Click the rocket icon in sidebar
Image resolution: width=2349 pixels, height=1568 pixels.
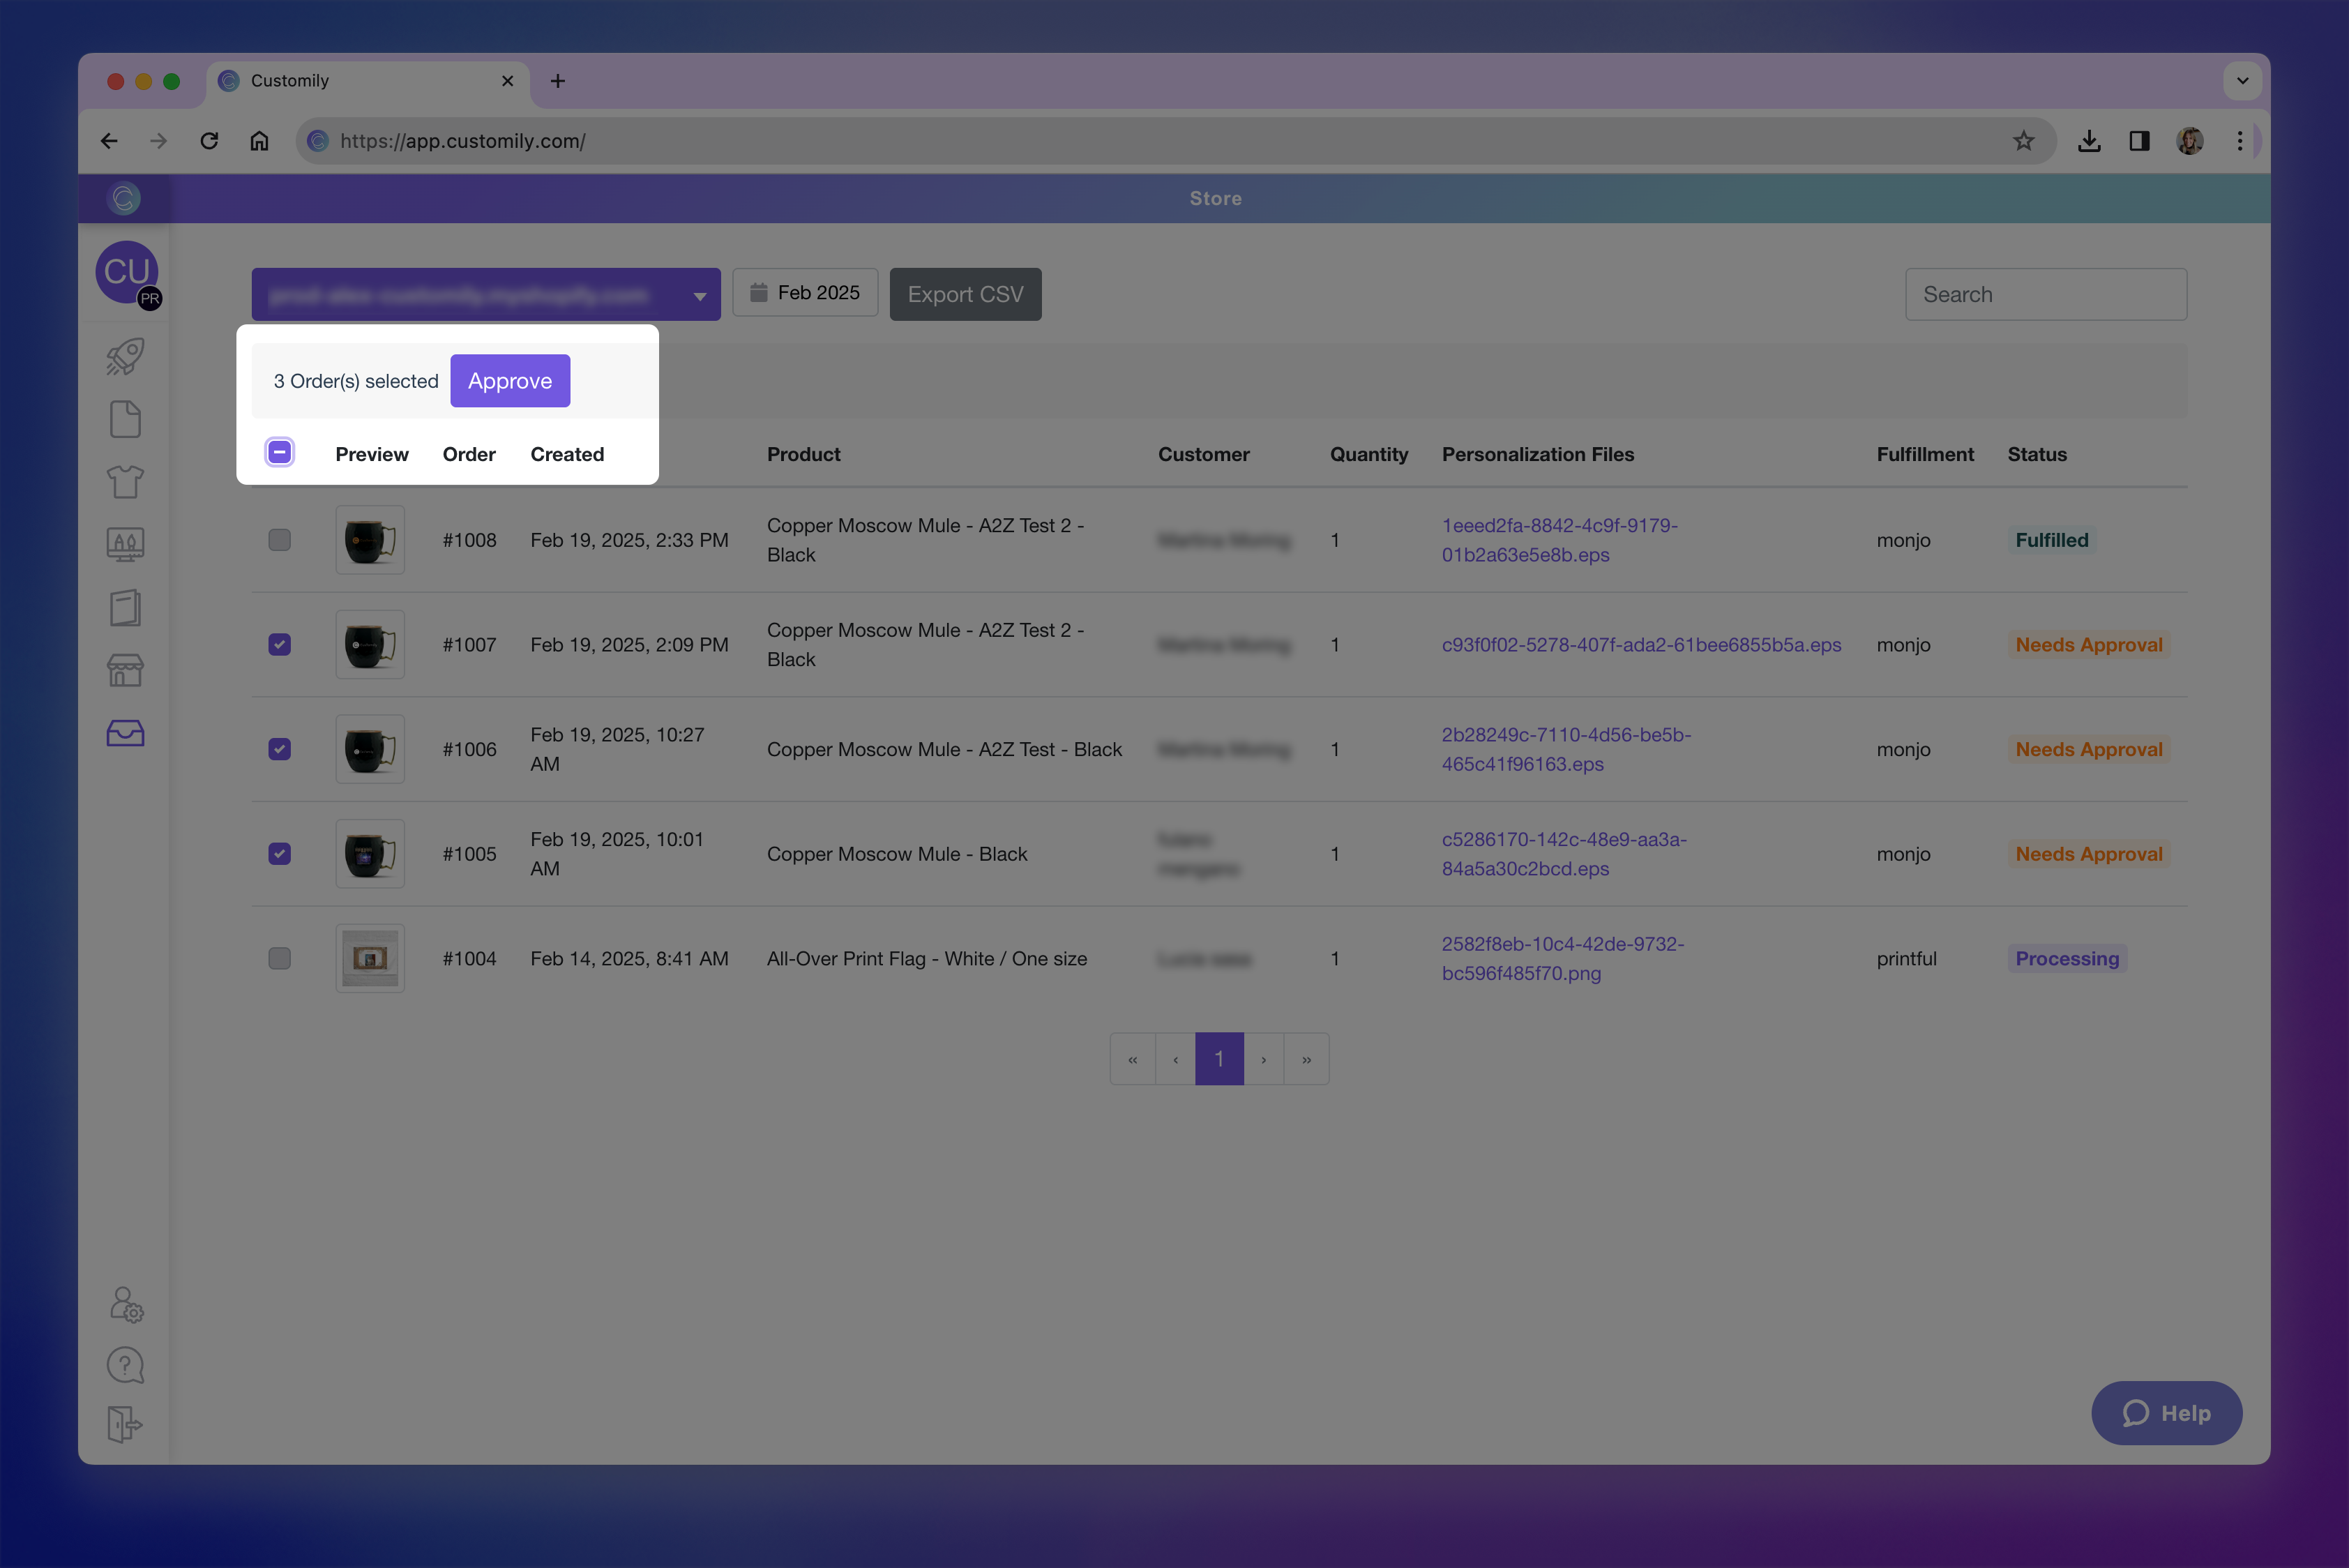click(125, 357)
